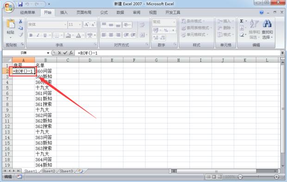The image size is (287, 182).
Task: Click the Office button
Action: (9, 7)
